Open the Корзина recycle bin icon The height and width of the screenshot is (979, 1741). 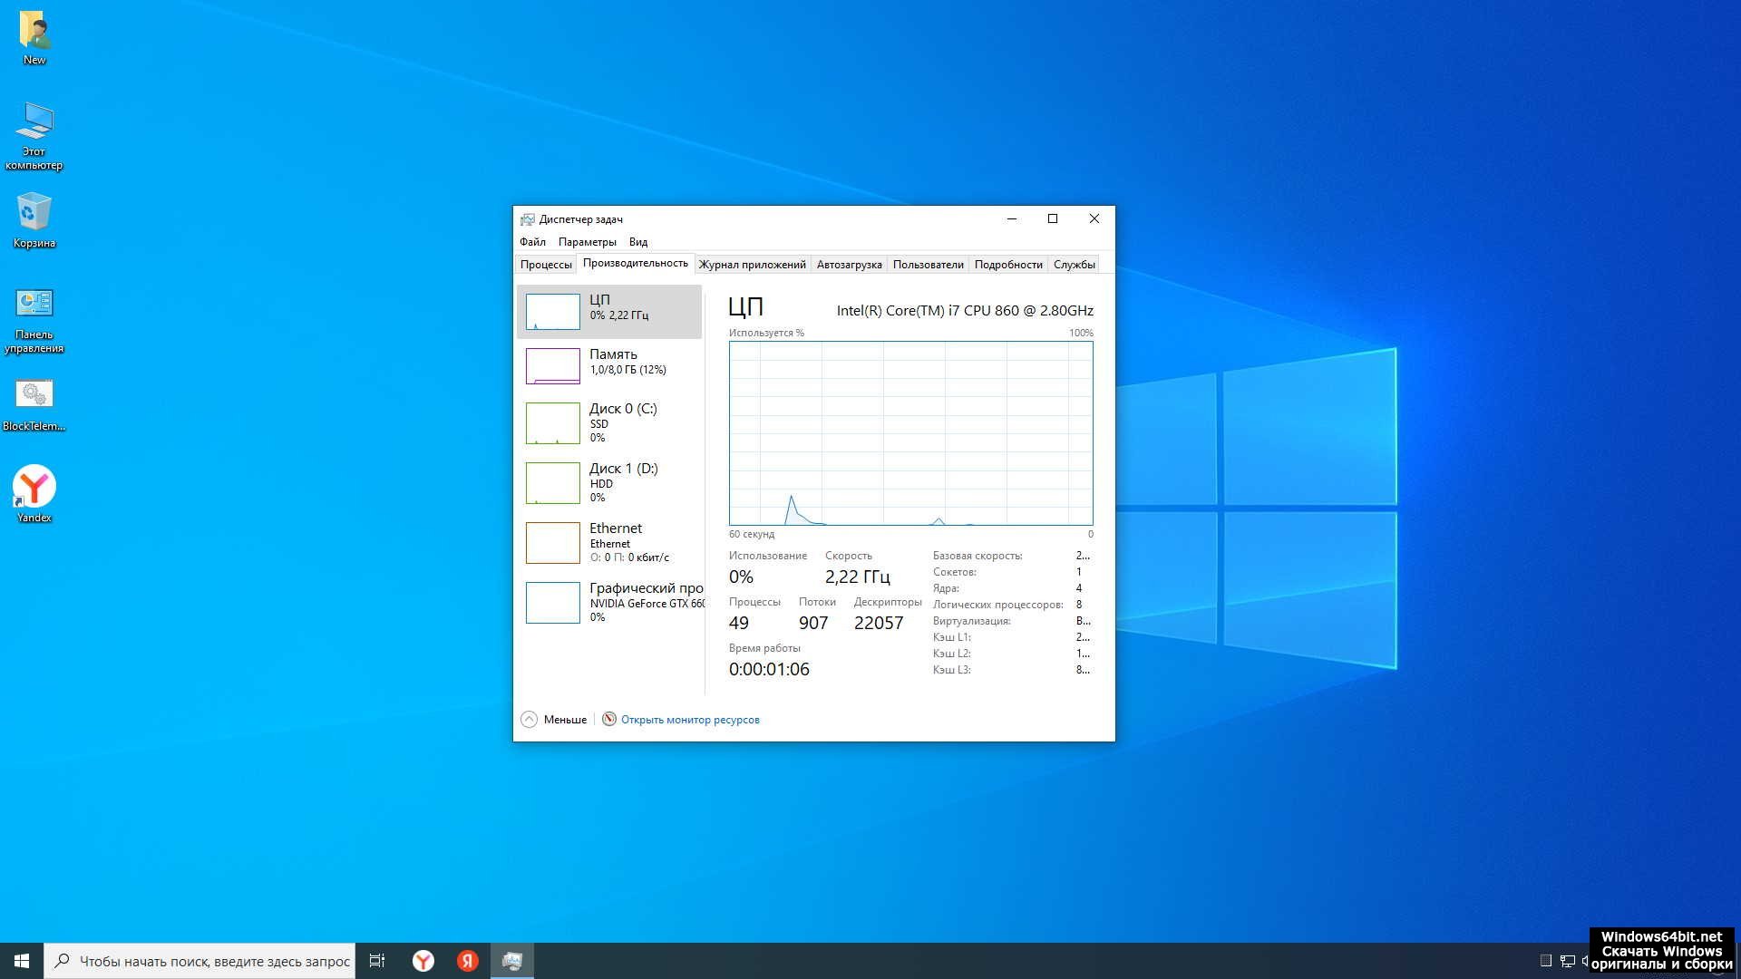point(34,214)
